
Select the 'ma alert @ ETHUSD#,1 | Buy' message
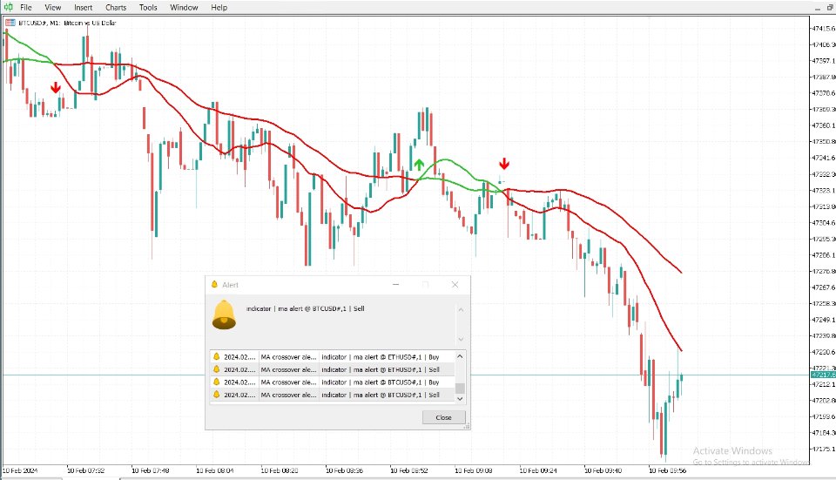(381, 357)
